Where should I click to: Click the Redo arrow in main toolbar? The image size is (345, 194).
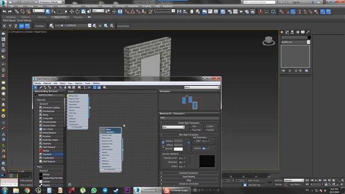(x=10, y=11)
